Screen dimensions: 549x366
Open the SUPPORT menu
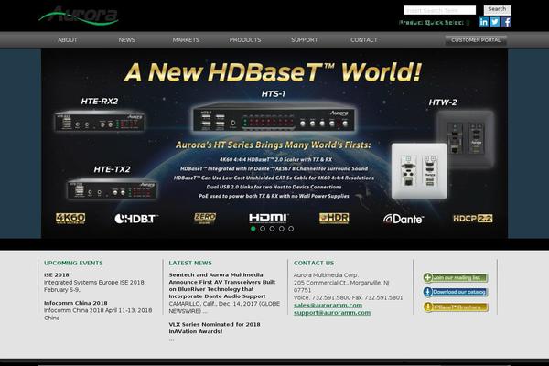coord(305,40)
